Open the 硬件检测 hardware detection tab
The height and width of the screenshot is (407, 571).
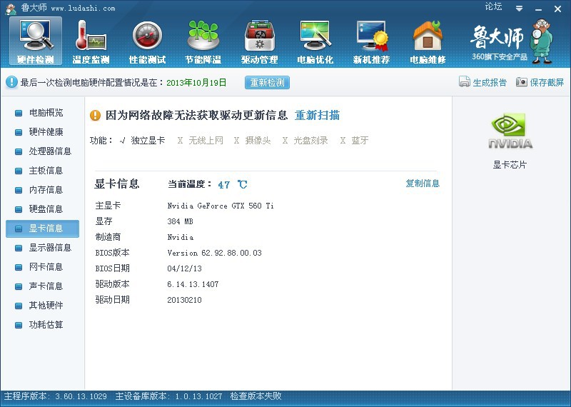pos(35,41)
